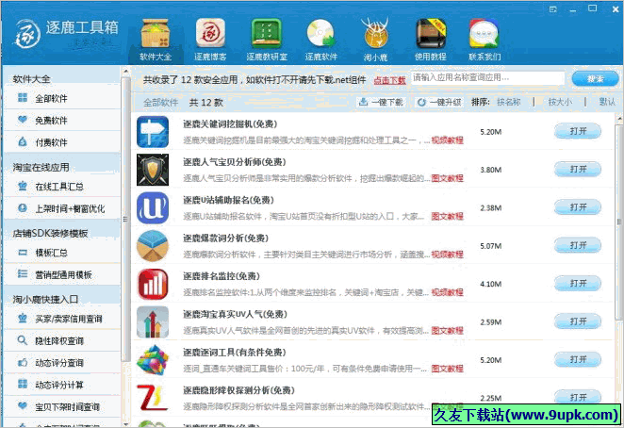Click the 一键下载 button
The image size is (624, 428).
tap(381, 103)
